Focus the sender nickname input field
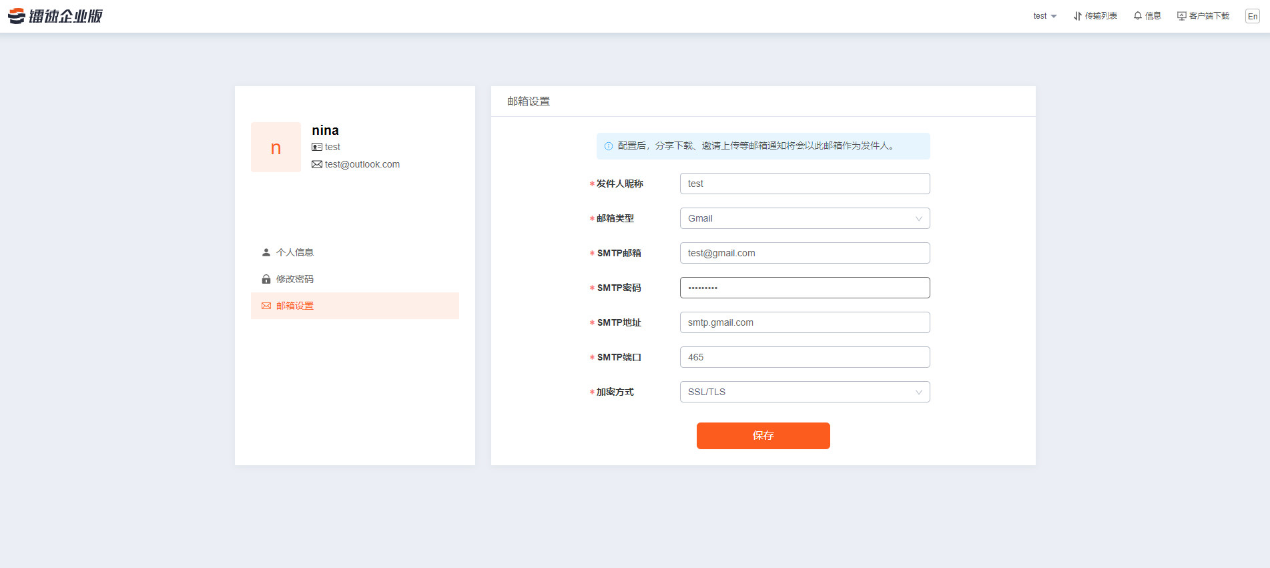Viewport: 1270px width, 568px height. point(804,184)
